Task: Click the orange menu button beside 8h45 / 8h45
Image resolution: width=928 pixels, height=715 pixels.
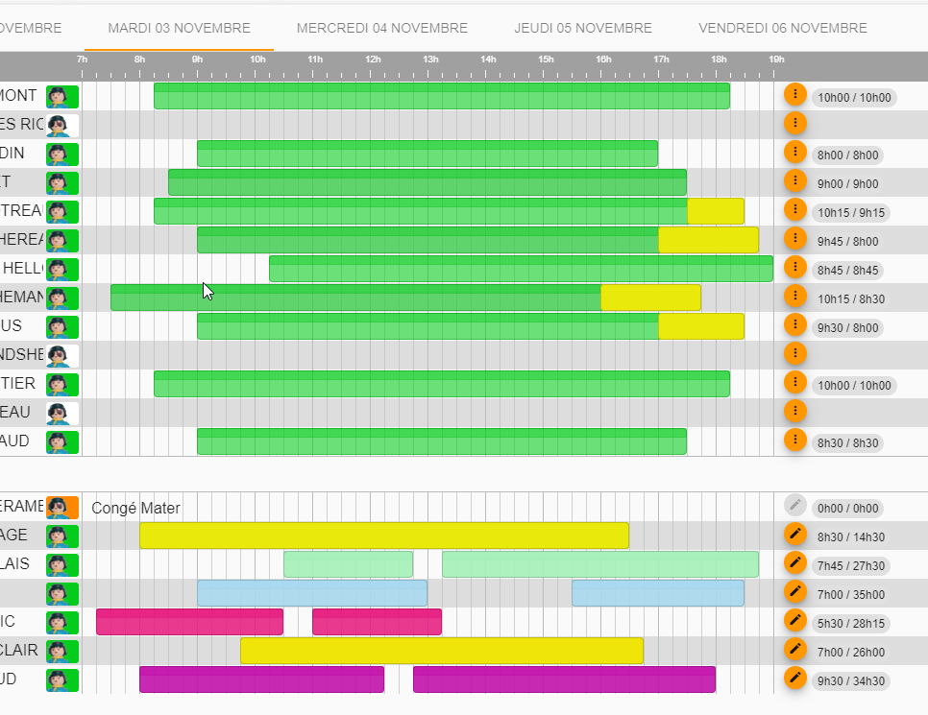Action: pos(794,268)
